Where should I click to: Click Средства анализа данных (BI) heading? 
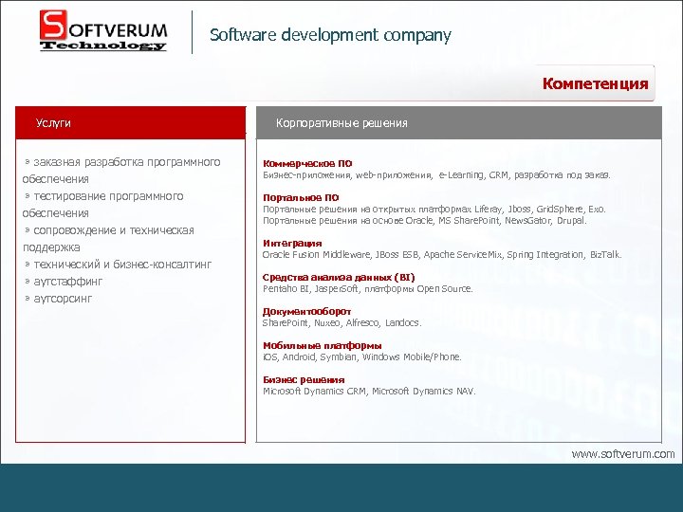[339, 277]
